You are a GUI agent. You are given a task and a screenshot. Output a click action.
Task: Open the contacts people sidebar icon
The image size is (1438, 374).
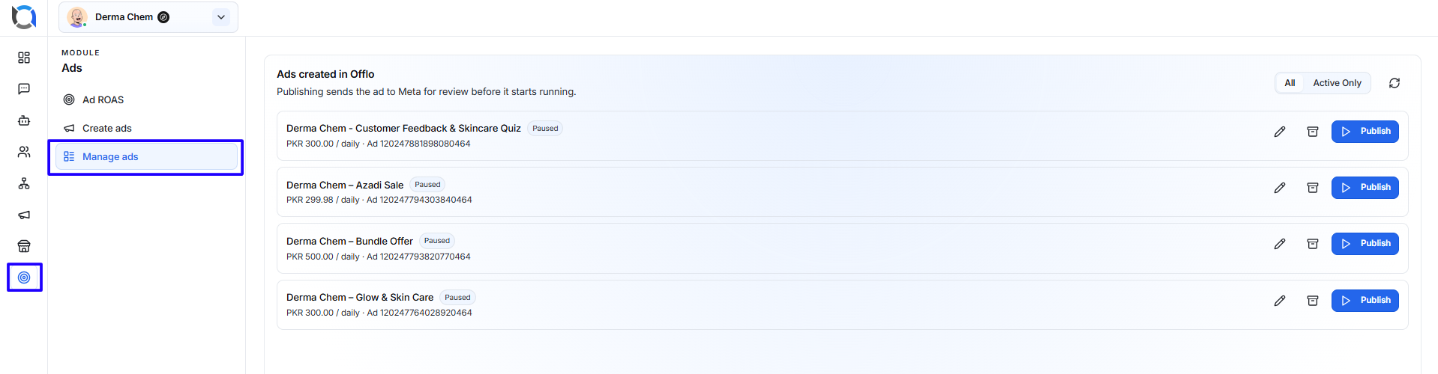(24, 152)
